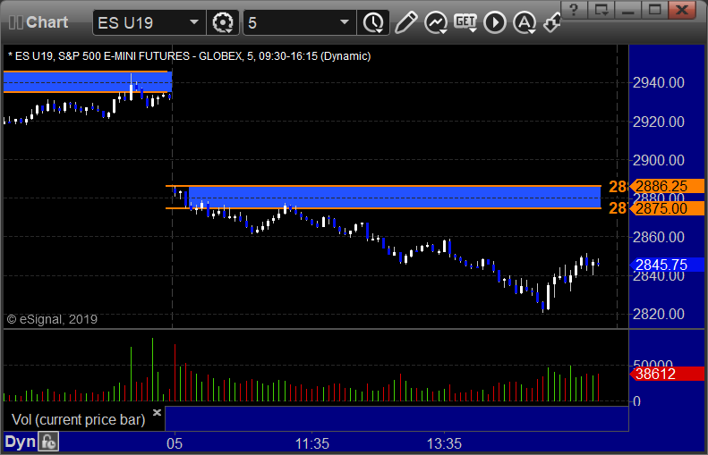Close the chart window
The width and height of the screenshot is (708, 455).
tap(682, 10)
